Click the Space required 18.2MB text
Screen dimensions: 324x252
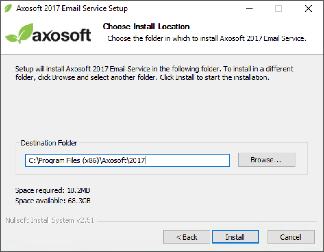tap(53, 190)
